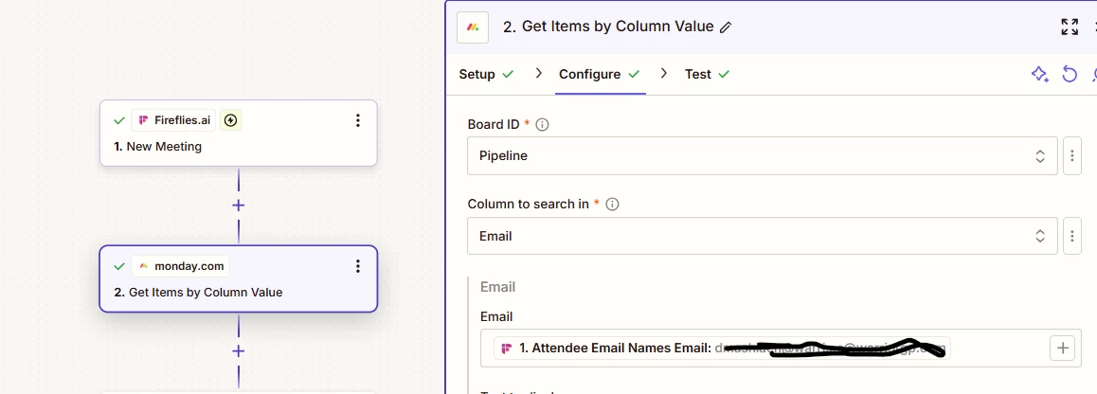
Task: Click the Email input field with mapped value
Action: pos(781,348)
